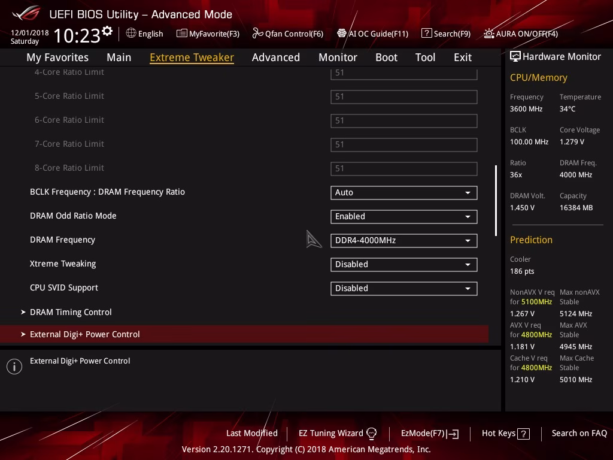The width and height of the screenshot is (613, 460).
Task: Open CPU SVID Support dropdown
Action: pos(404,288)
